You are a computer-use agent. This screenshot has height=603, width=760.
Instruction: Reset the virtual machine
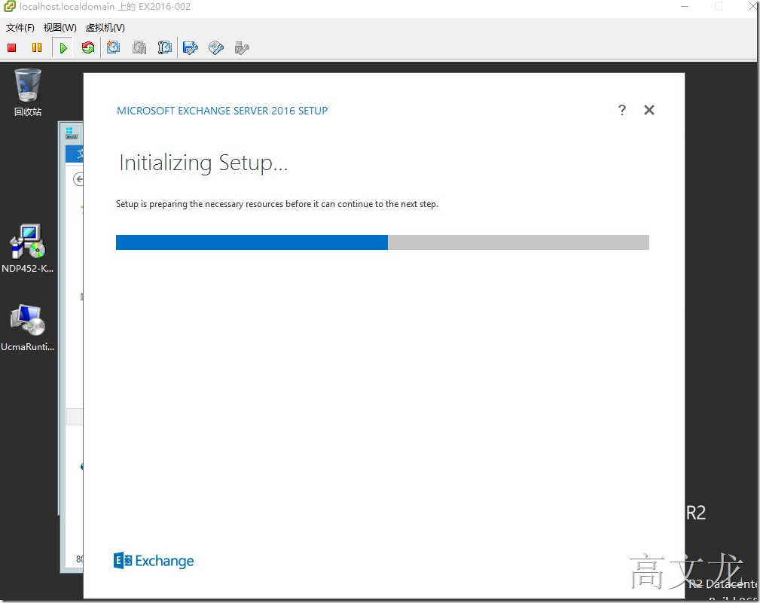pos(88,47)
